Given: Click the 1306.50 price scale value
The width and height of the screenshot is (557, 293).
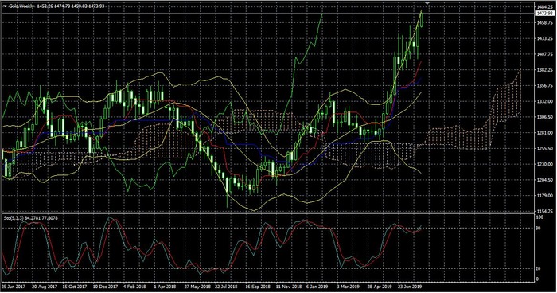Looking at the screenshot, I should (x=545, y=117).
